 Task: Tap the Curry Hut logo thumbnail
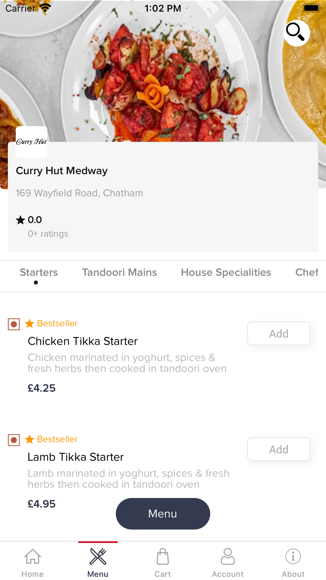coord(32,142)
